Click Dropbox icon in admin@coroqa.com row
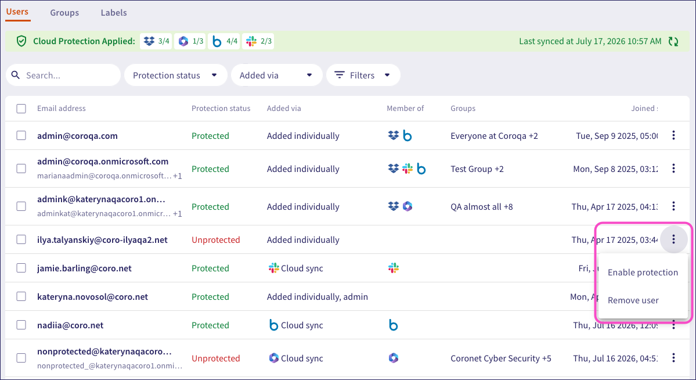Screen dimensions: 696x380 point(393,135)
